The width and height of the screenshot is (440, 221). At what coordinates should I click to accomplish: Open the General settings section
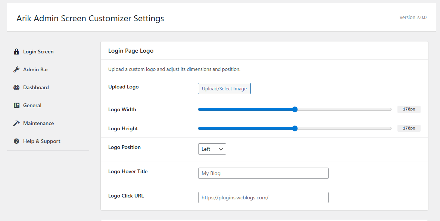[x=32, y=105]
